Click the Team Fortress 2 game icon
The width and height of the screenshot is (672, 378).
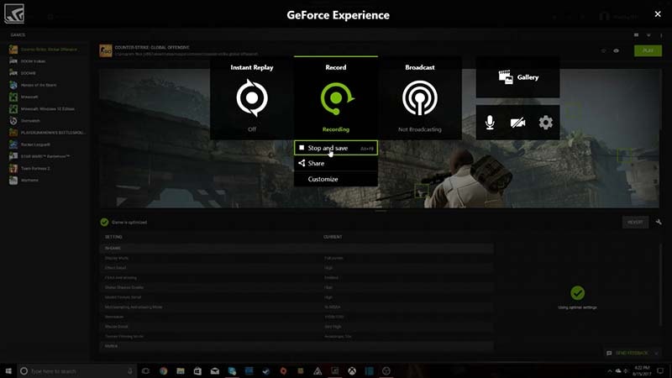(13, 169)
